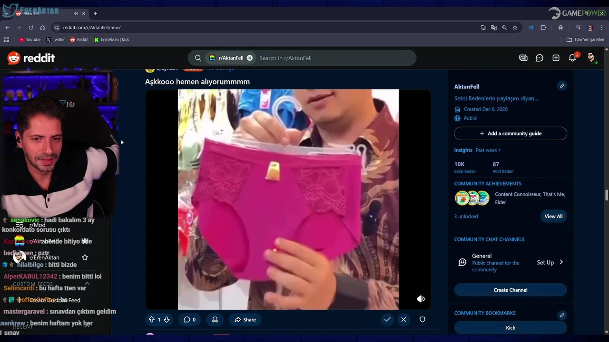Add a community guide

[x=511, y=133]
